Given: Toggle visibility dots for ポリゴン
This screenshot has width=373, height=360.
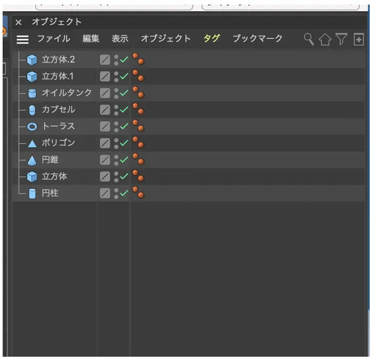Looking at the screenshot, I should (x=116, y=143).
